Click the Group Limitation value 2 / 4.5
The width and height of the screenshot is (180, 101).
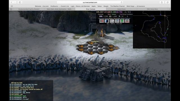pyautogui.click(x=127, y=12)
